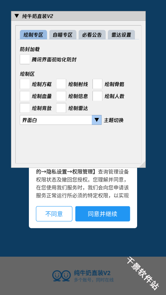Screen dimensions: 166x295
Task: Open the 自瞄专区 tab
Action: click(x=63, y=35)
